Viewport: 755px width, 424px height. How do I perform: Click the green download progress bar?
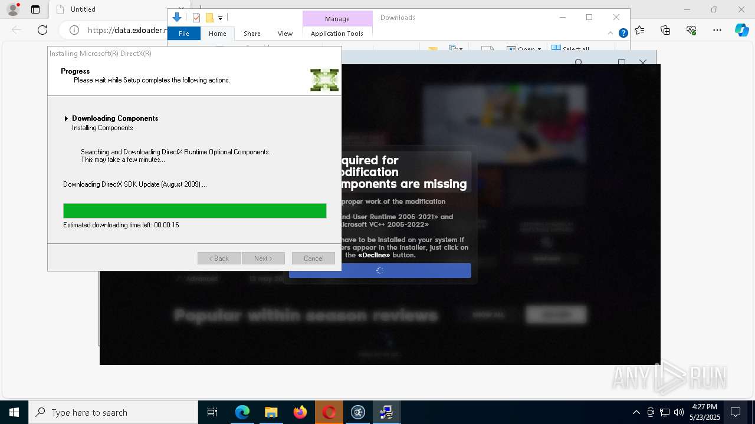point(195,211)
